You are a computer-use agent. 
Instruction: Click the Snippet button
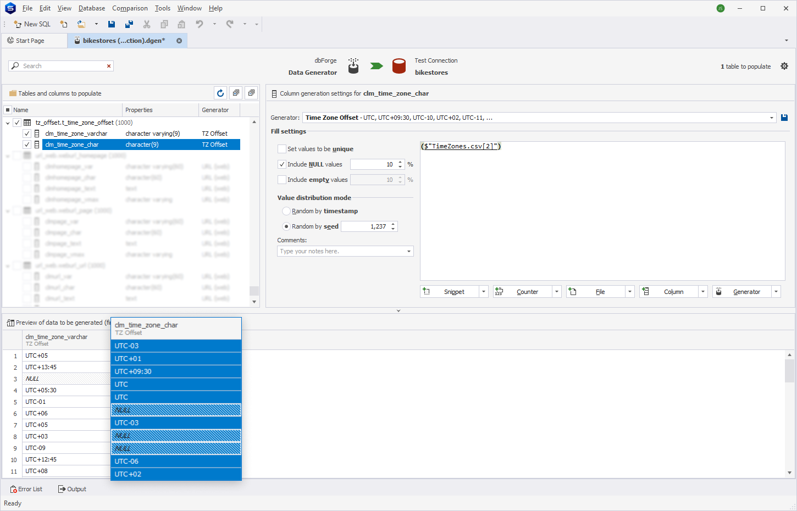[450, 292]
